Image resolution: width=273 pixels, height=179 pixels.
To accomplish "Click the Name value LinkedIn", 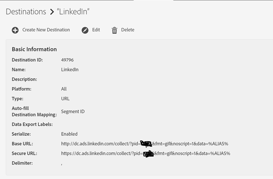I will [70, 69].
